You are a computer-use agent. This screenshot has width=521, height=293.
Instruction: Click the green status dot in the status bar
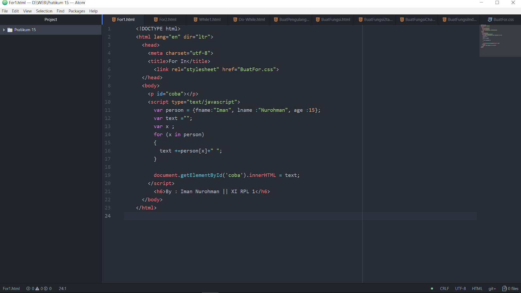point(431,288)
